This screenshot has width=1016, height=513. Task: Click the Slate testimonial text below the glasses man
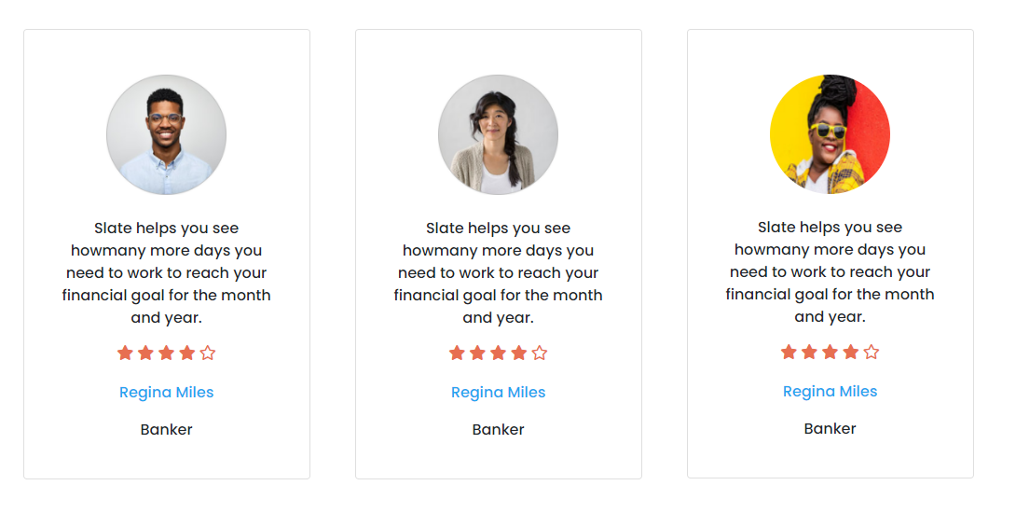[166, 273]
